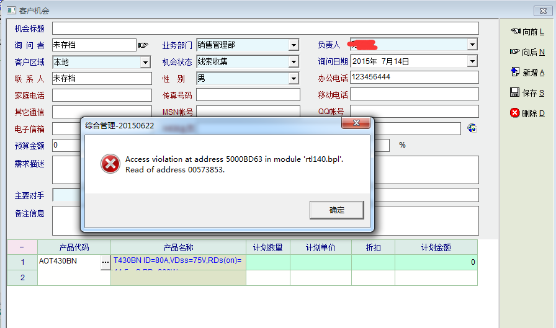Expand the 负责人 dropdown arrow

click(472, 45)
